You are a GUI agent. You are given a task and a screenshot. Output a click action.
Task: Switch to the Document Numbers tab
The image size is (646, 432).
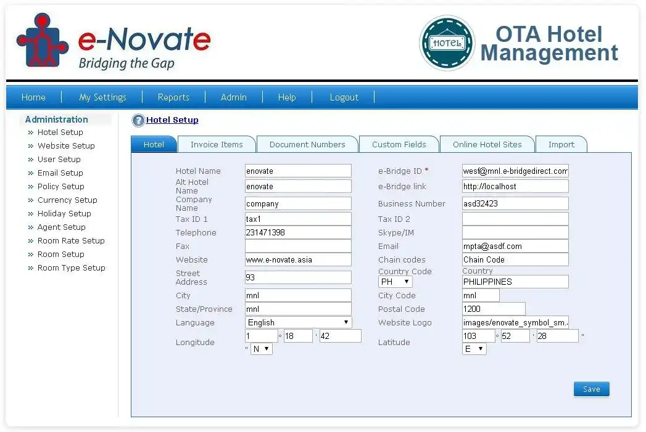coord(307,144)
